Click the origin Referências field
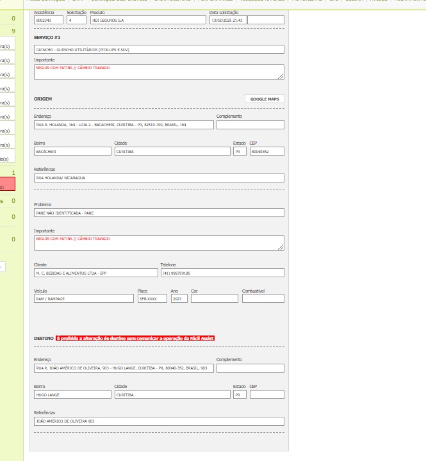Image resolution: width=426 pixels, height=461 pixels. click(159, 178)
